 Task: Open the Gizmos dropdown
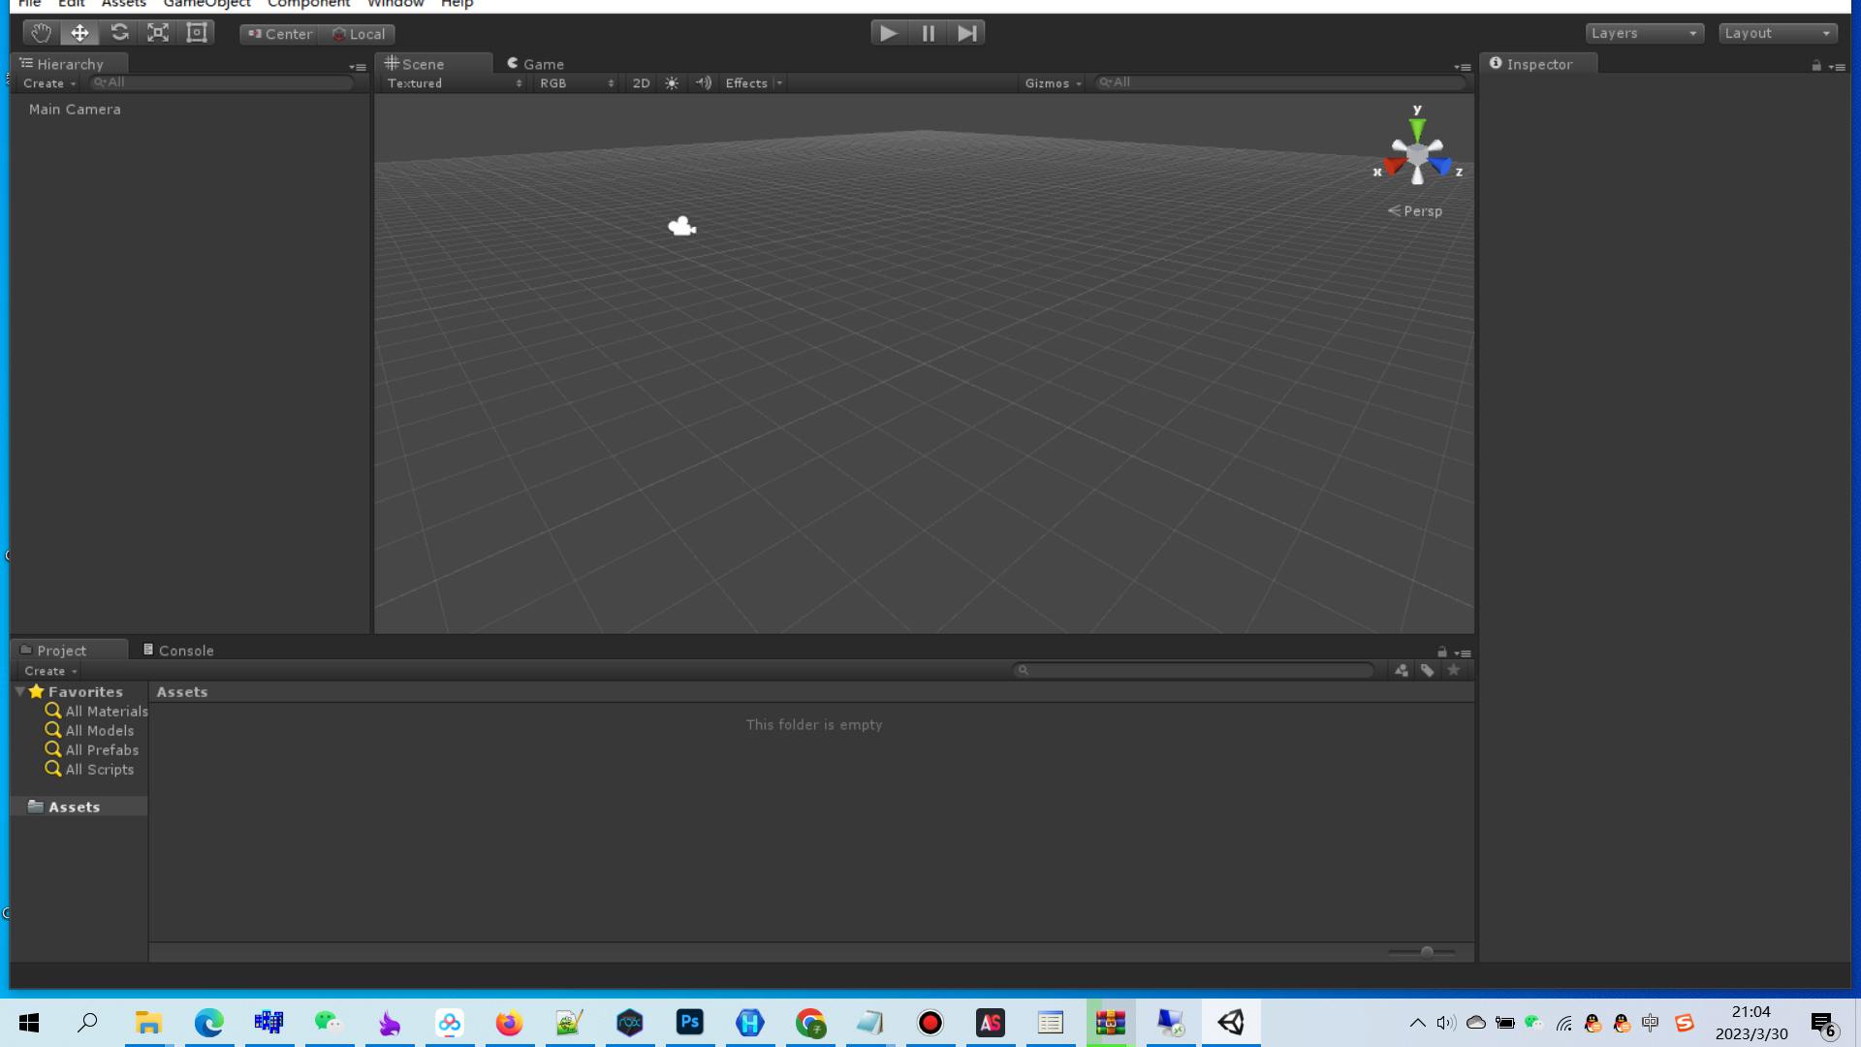[1053, 83]
